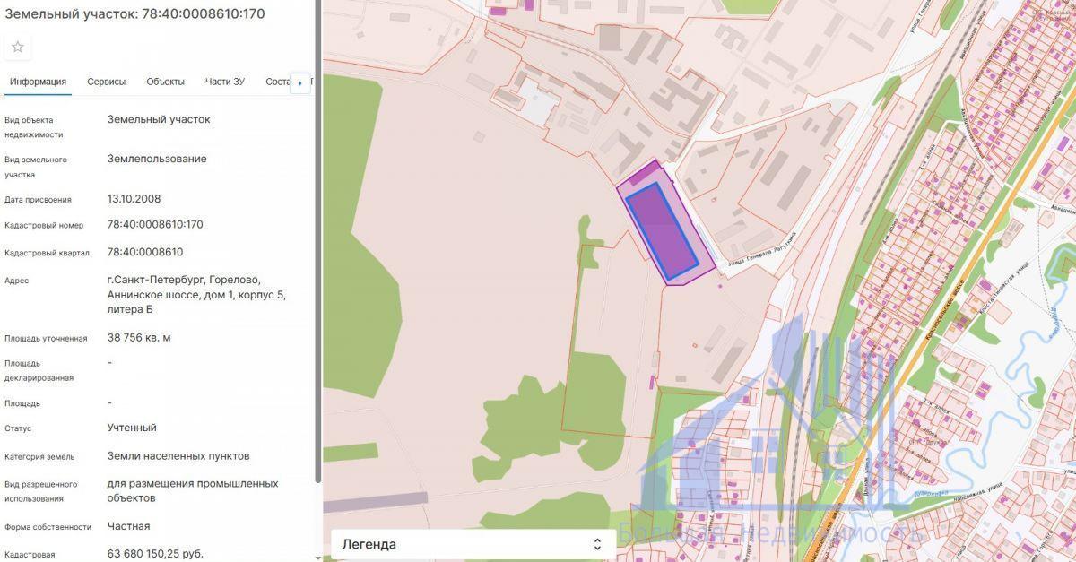Click the info panel's vertical scrollbar

click(317, 242)
